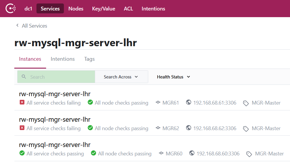Viewport: 290px width, 165px height.
Task: Expand the Health Status filter
Action: pyautogui.click(x=173, y=77)
